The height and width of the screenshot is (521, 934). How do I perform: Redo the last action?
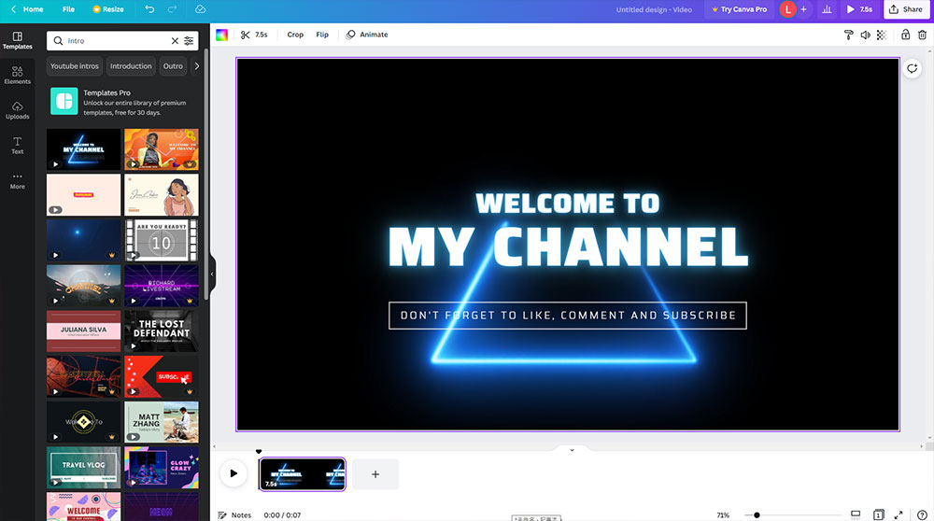172,9
